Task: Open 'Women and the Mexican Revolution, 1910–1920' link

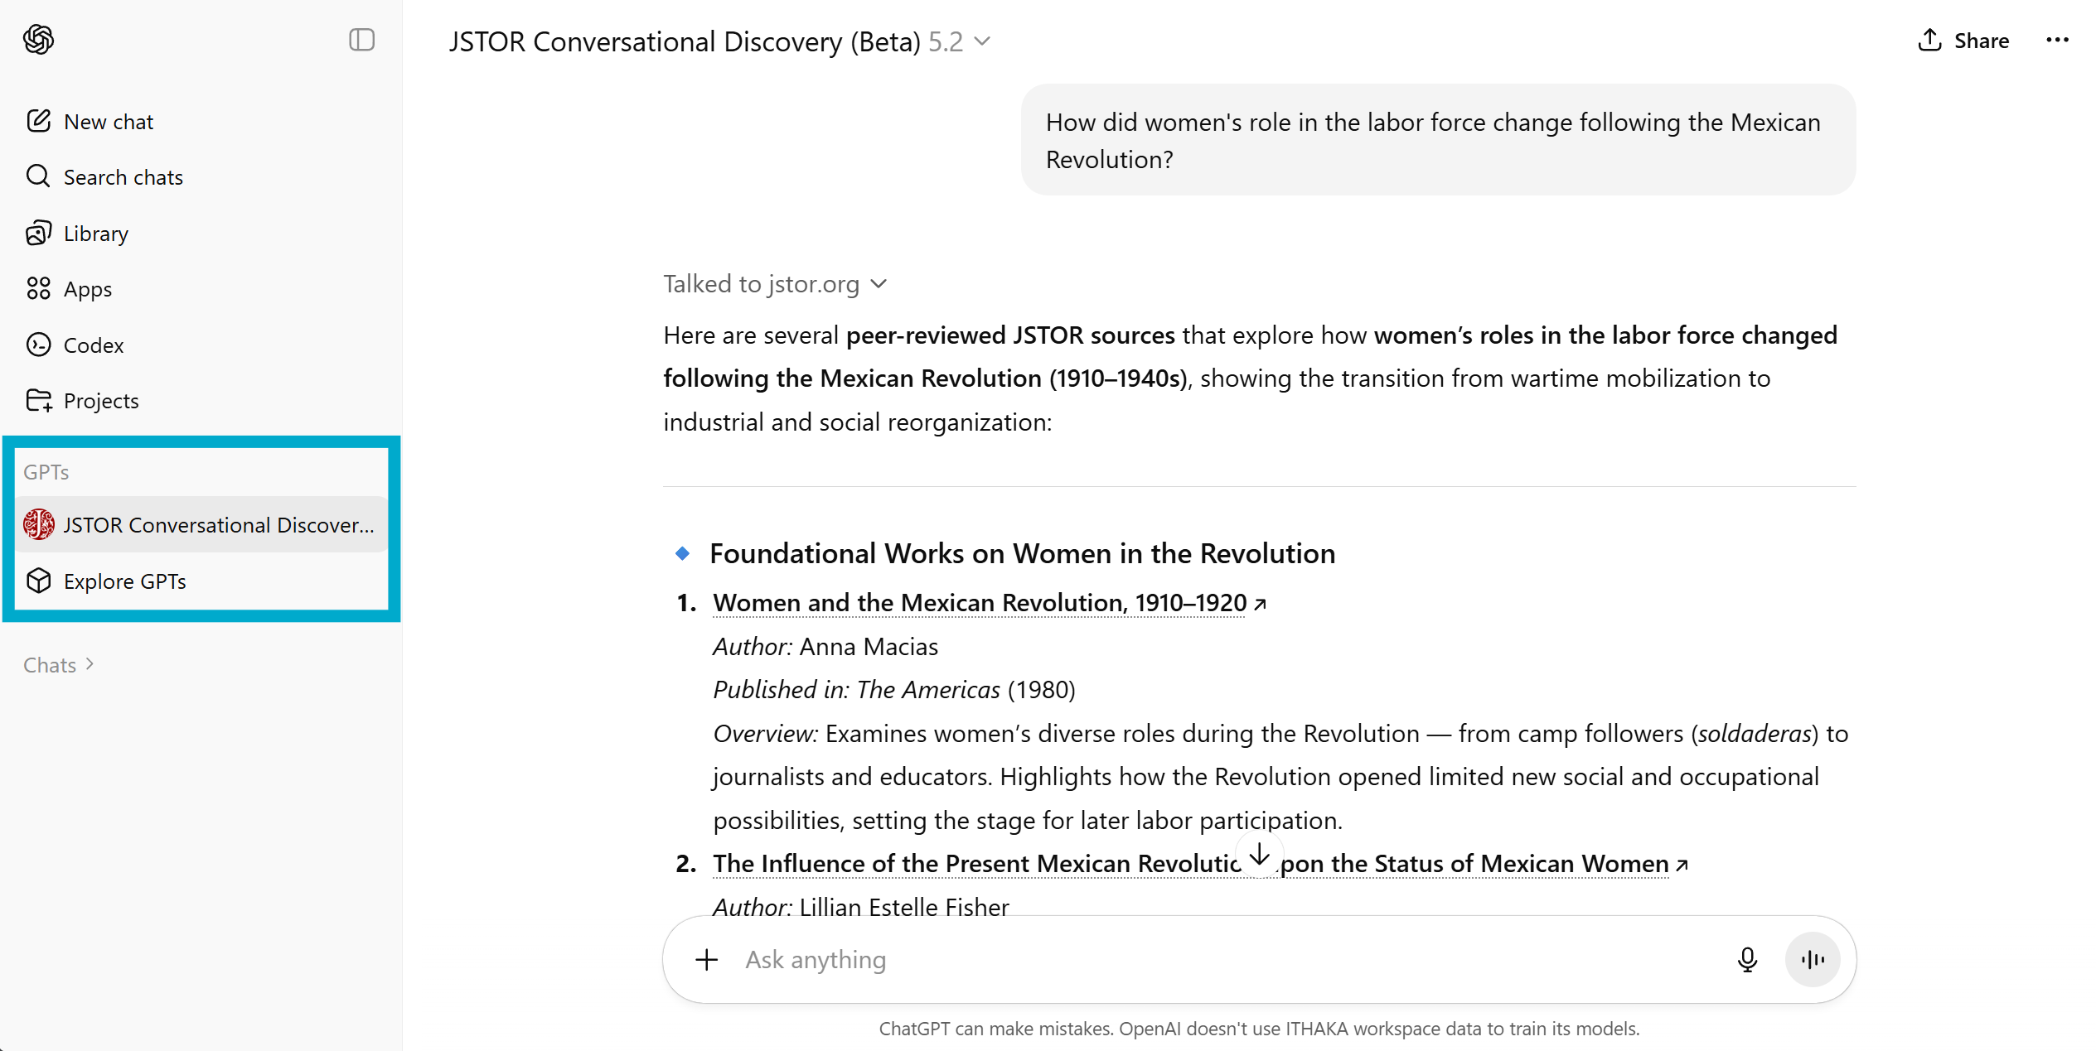Action: pyautogui.click(x=980, y=603)
